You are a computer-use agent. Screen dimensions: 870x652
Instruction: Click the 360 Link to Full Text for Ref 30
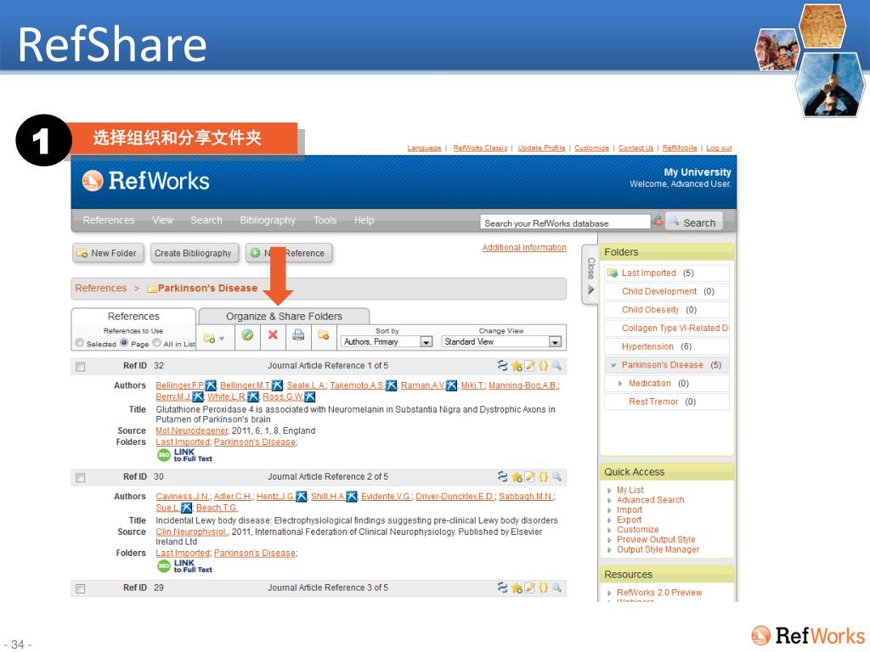[184, 566]
